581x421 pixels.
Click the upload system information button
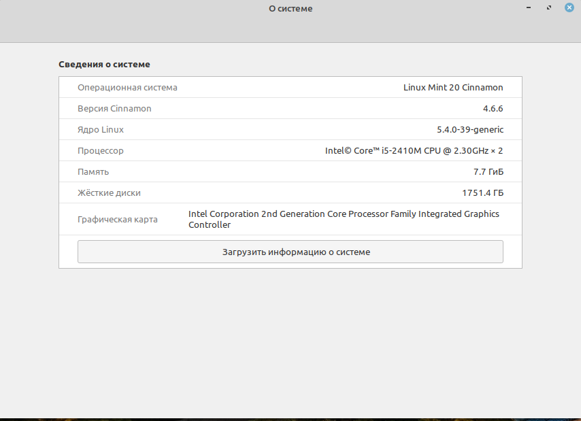point(290,252)
